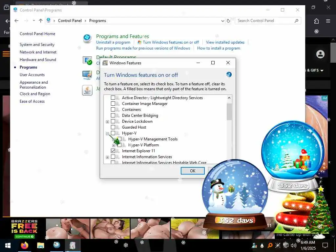
Task: Open help in Windows Features dialog
Action: (x=229, y=74)
